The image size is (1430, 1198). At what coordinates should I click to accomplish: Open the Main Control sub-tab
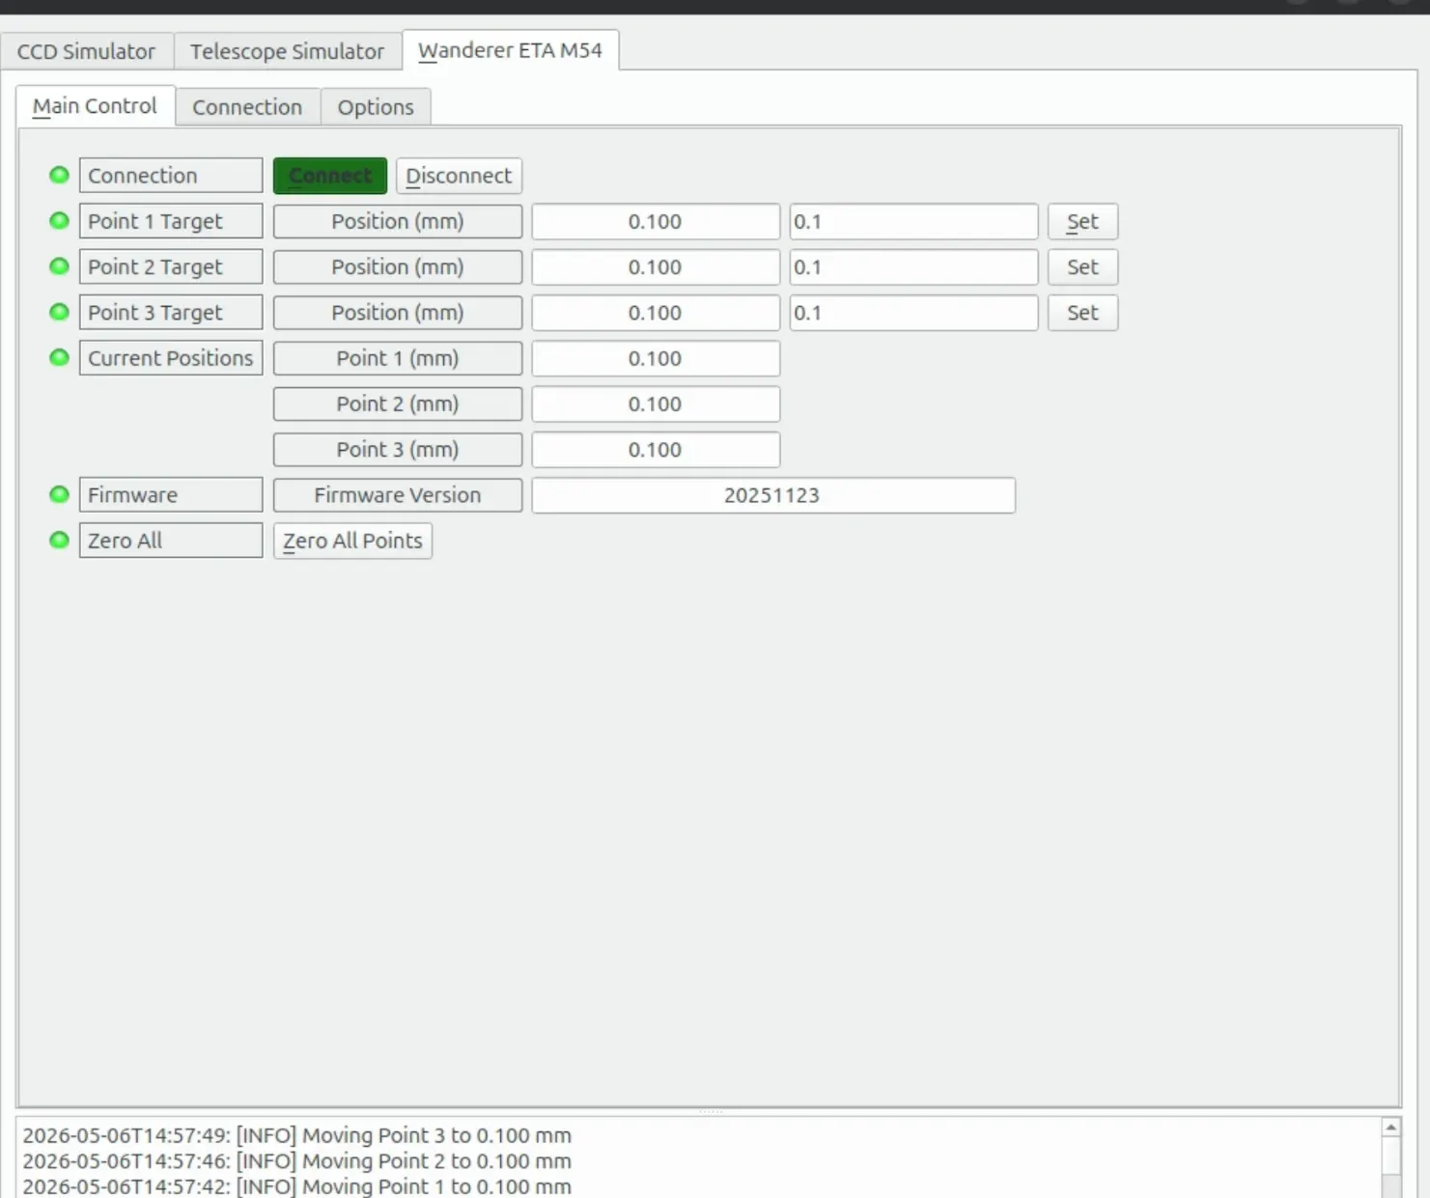[95, 106]
